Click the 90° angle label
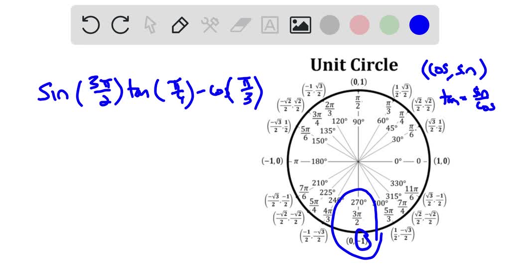 point(359,122)
